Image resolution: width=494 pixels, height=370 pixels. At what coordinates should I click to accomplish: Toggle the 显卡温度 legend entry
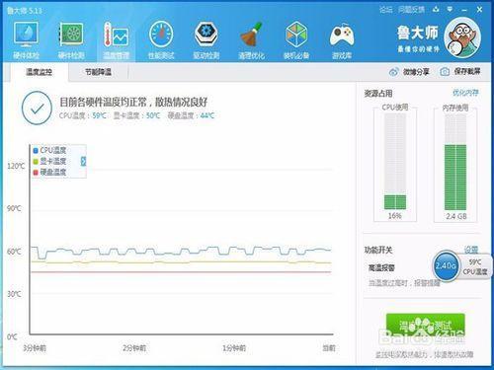(49, 161)
